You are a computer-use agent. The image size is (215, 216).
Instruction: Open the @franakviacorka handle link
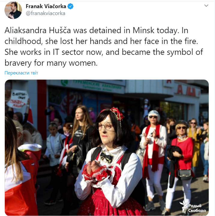pyautogui.click(x=45, y=13)
